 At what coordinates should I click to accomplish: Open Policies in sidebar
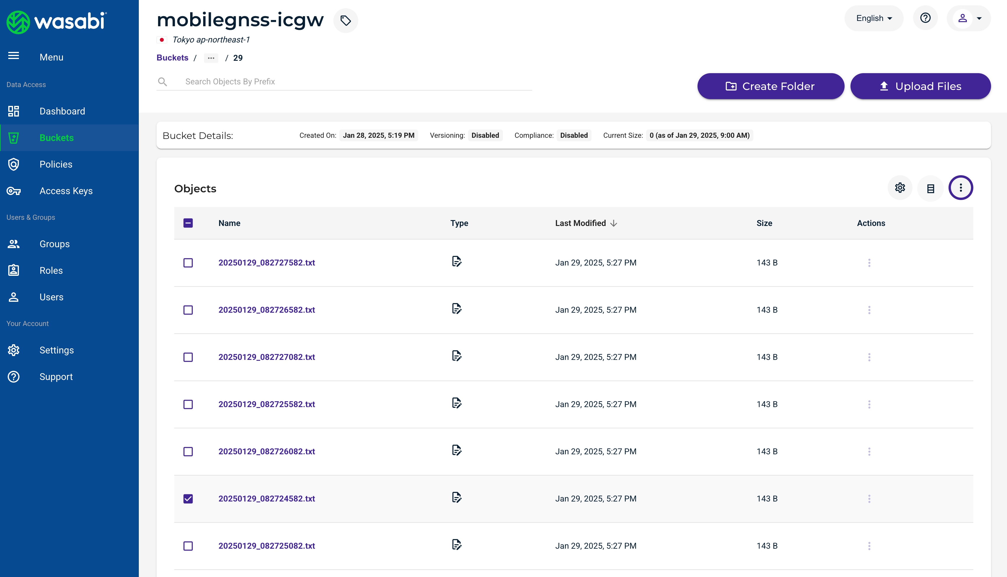(x=69, y=164)
